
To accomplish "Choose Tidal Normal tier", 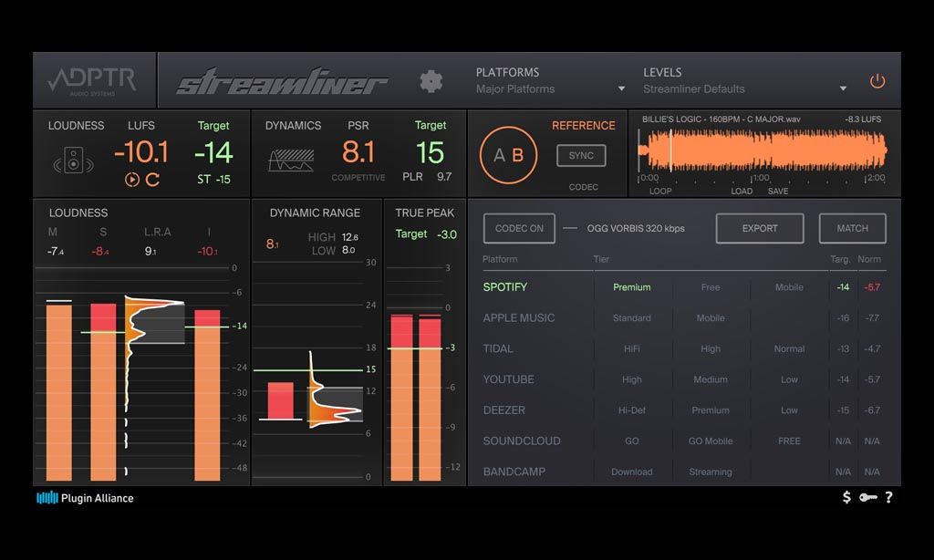I will point(789,349).
